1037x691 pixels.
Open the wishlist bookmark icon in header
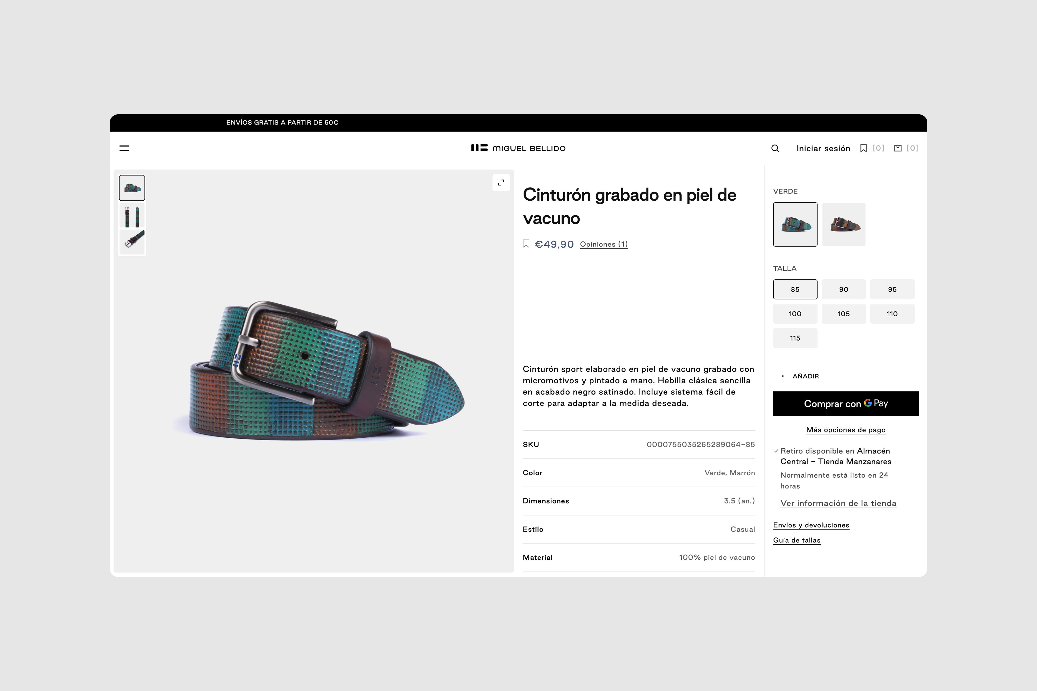pyautogui.click(x=863, y=149)
